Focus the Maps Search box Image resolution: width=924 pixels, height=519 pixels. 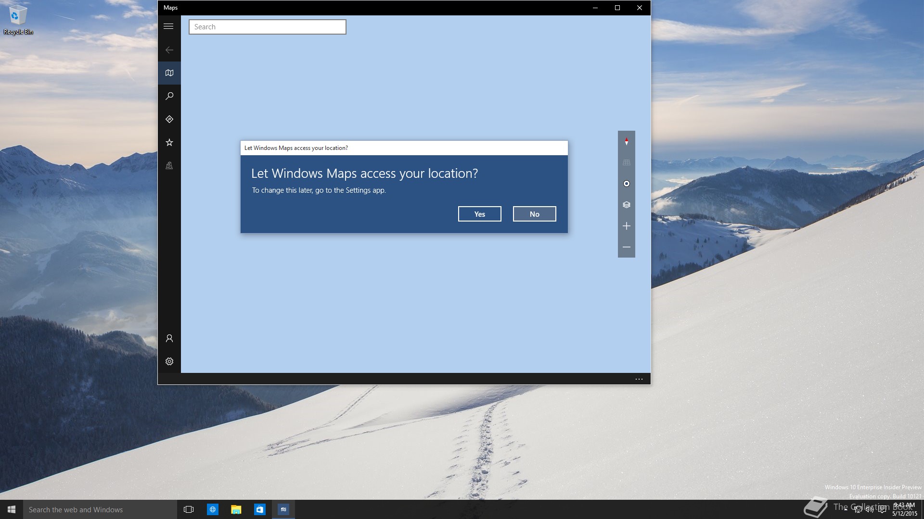(267, 27)
